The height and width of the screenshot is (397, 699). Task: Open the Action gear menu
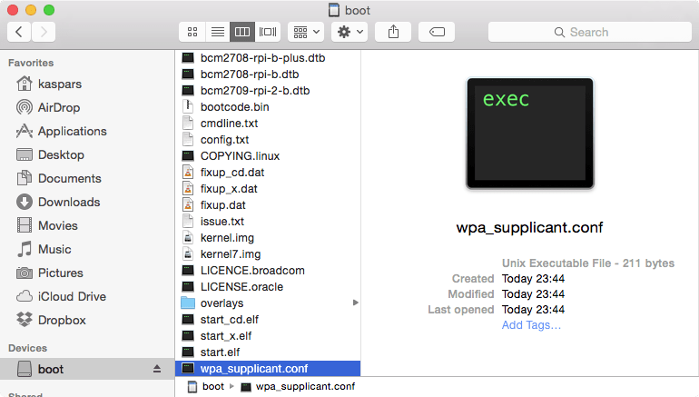pos(349,32)
